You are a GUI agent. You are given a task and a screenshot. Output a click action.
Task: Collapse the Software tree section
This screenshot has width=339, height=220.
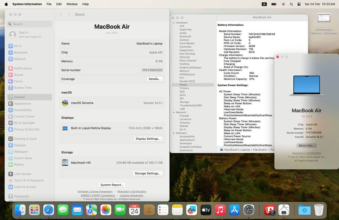[174, 133]
